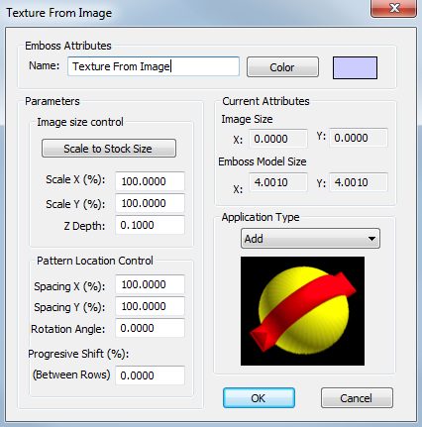Image resolution: width=422 pixels, height=427 pixels.
Task: Click the Image Size X field
Action: 278,139
